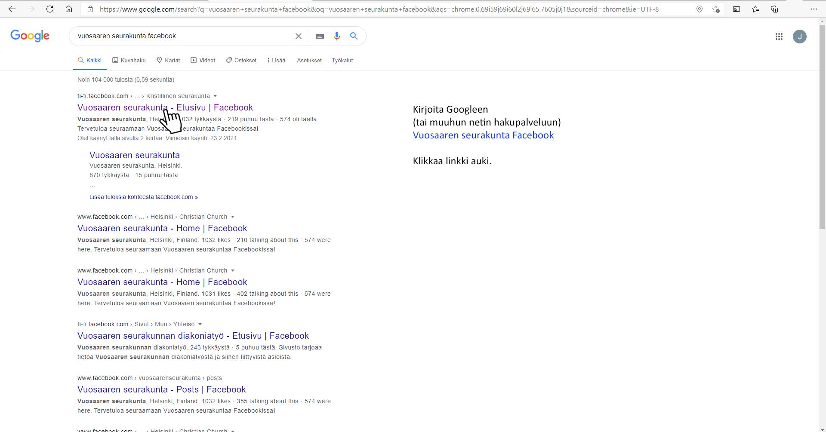
Task: Open the Google apps grid
Action: point(779,37)
